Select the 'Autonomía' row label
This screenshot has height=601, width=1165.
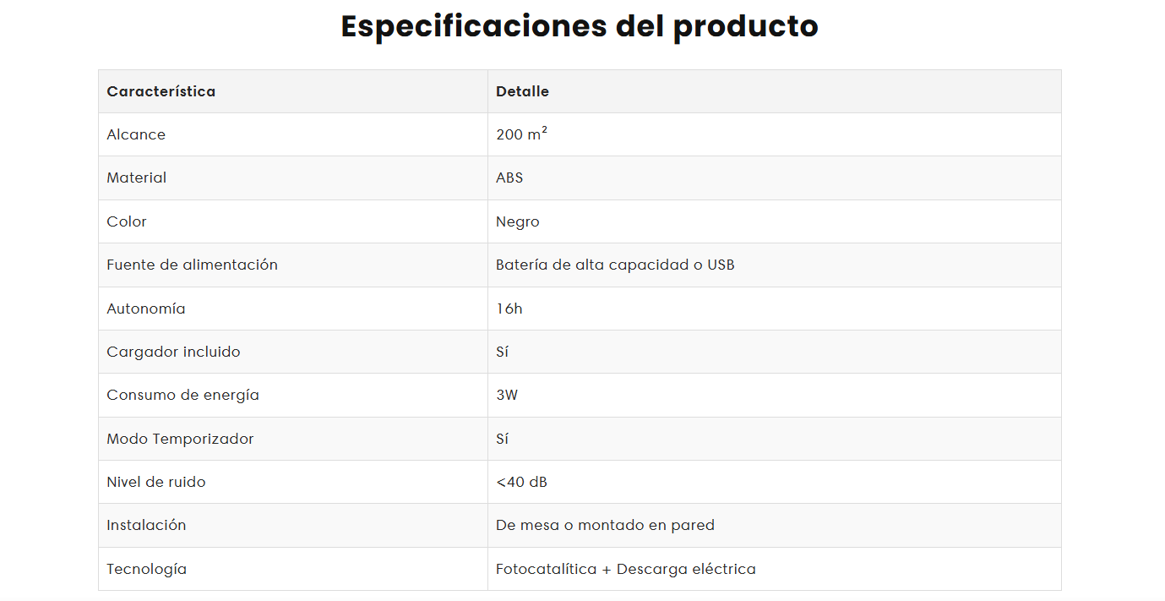145,309
